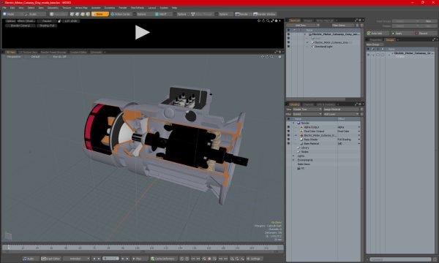Screen dimensions: 439x263
Task: Open the Render menu
Action: click(123, 8)
